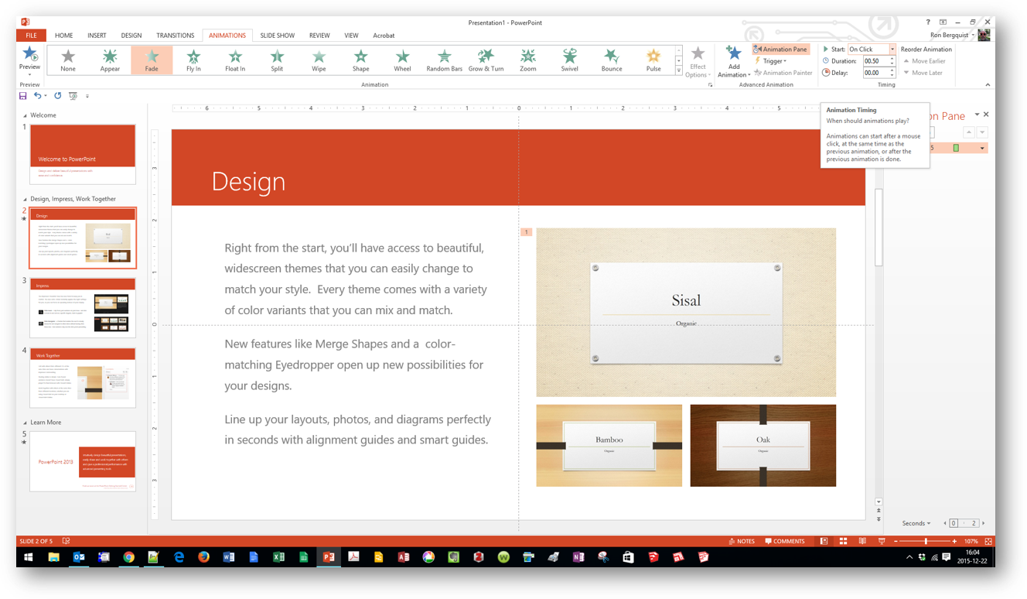Select slide 3 Impress thumbnail
Screen dimensions: 1027x599
point(83,307)
